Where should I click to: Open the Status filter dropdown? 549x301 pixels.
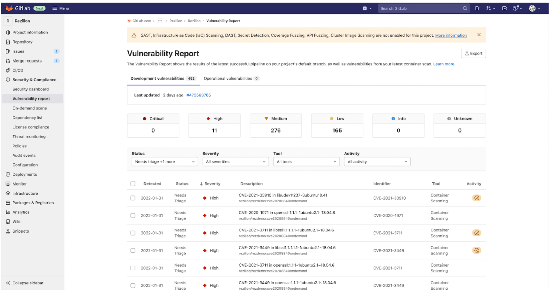(164, 161)
